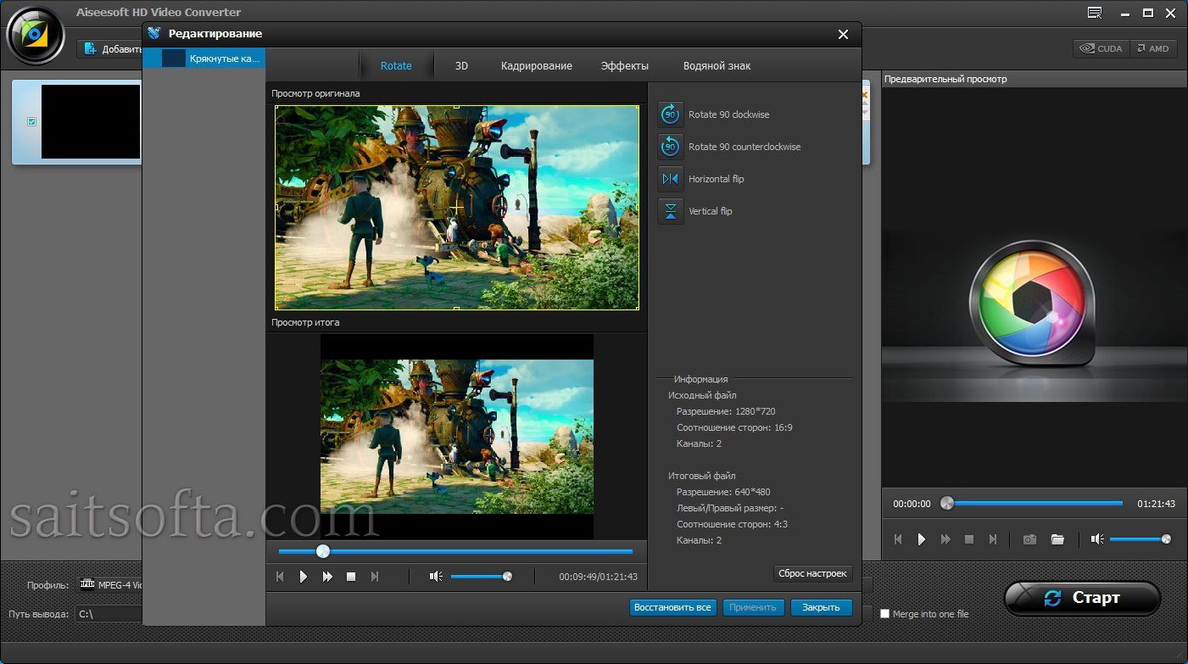Toggle CUDA acceleration button

pyautogui.click(x=1101, y=48)
